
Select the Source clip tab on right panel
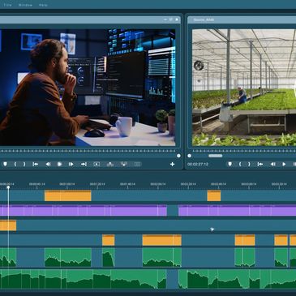[x=204, y=19]
